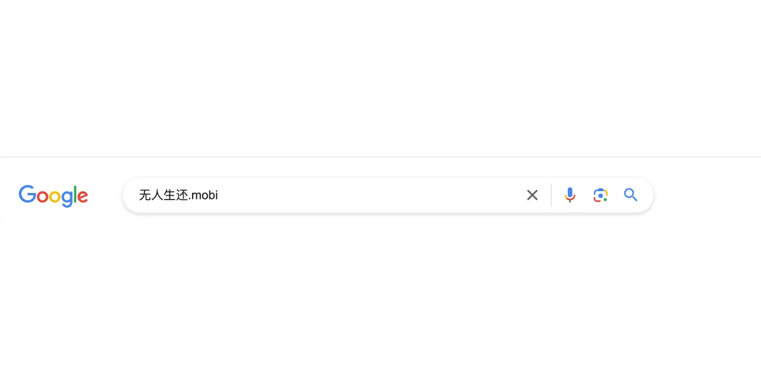This screenshot has height=380, width=761.
Task: Click the red o in the Google logo
Action: 42,197
